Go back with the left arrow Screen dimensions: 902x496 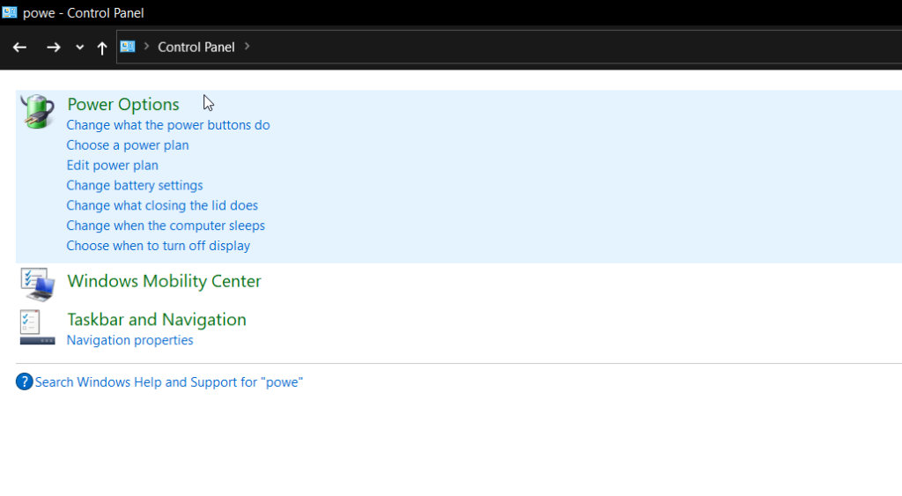[x=19, y=48]
